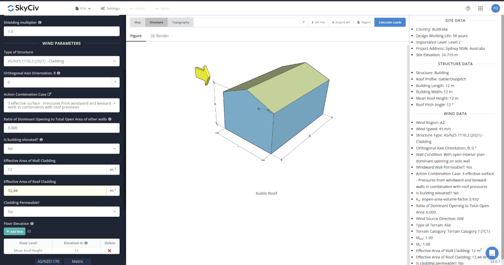This screenshot has width=504, height=265.
Task: Click the Calculate Loads button
Action: (x=390, y=22)
